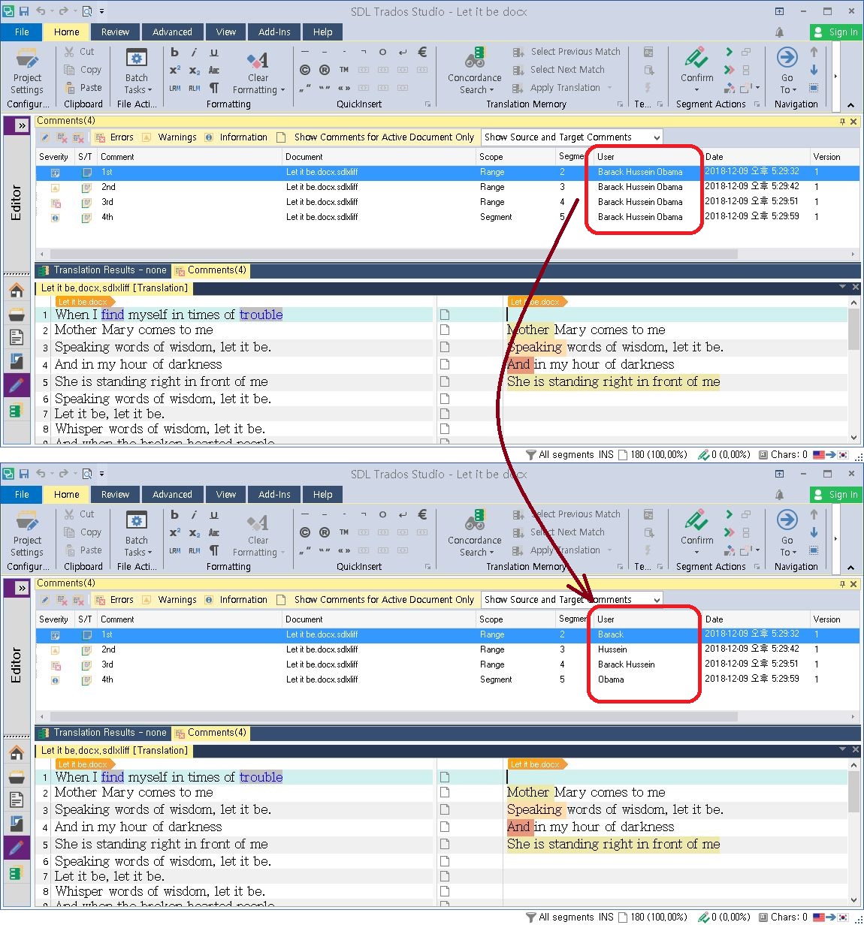Toggle bold in top window Formatting group
The image size is (864, 925).
175,52
